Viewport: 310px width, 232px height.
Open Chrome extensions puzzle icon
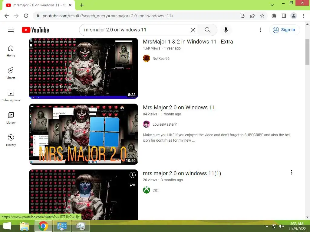(x=274, y=16)
